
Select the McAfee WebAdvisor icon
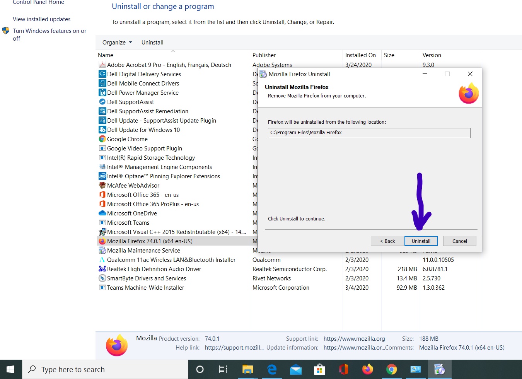[x=102, y=185]
